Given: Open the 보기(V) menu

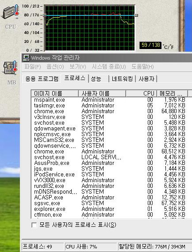Looking at the screenshot, I should 78,66.
